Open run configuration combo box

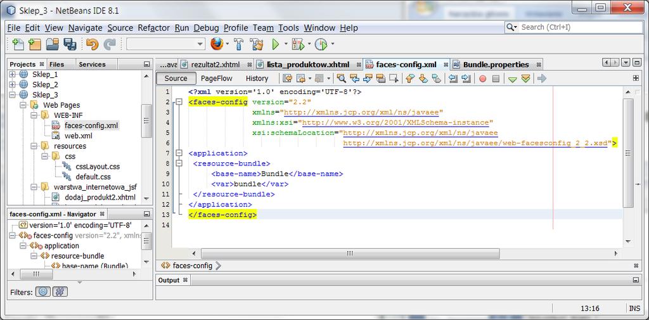(165, 44)
